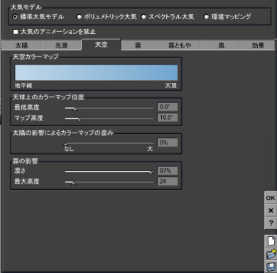
Task: Click the カラーマップの歪み slider handle
Action: pos(65,144)
